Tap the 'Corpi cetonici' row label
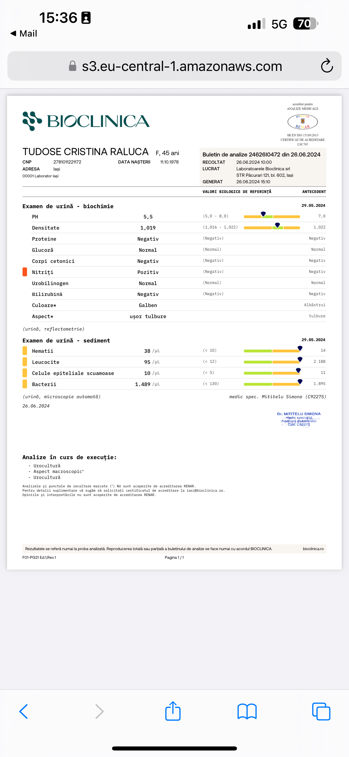This screenshot has height=757, width=349. click(x=53, y=261)
